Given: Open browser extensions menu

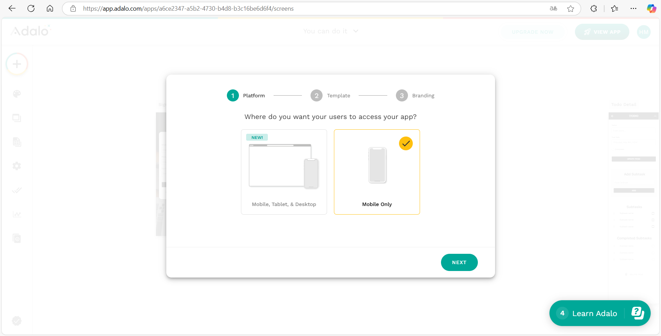Looking at the screenshot, I should 594,9.
